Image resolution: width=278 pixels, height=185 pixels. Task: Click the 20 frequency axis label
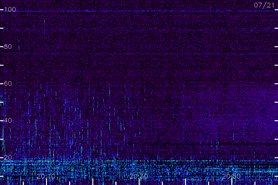point(8,157)
